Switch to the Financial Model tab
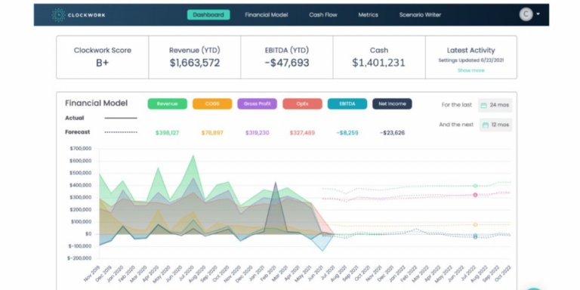The image size is (580, 290). (x=267, y=15)
